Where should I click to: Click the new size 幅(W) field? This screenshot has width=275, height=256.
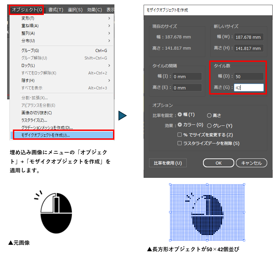[248, 37]
